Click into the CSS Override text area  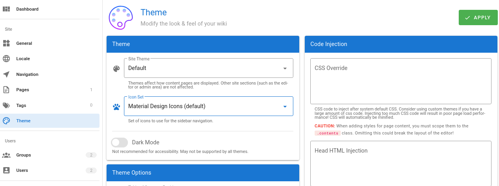[x=401, y=81]
